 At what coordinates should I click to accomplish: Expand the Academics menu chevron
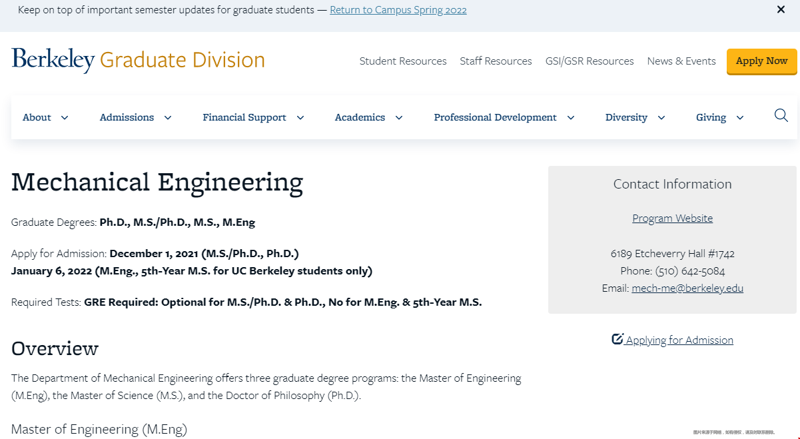tap(399, 118)
